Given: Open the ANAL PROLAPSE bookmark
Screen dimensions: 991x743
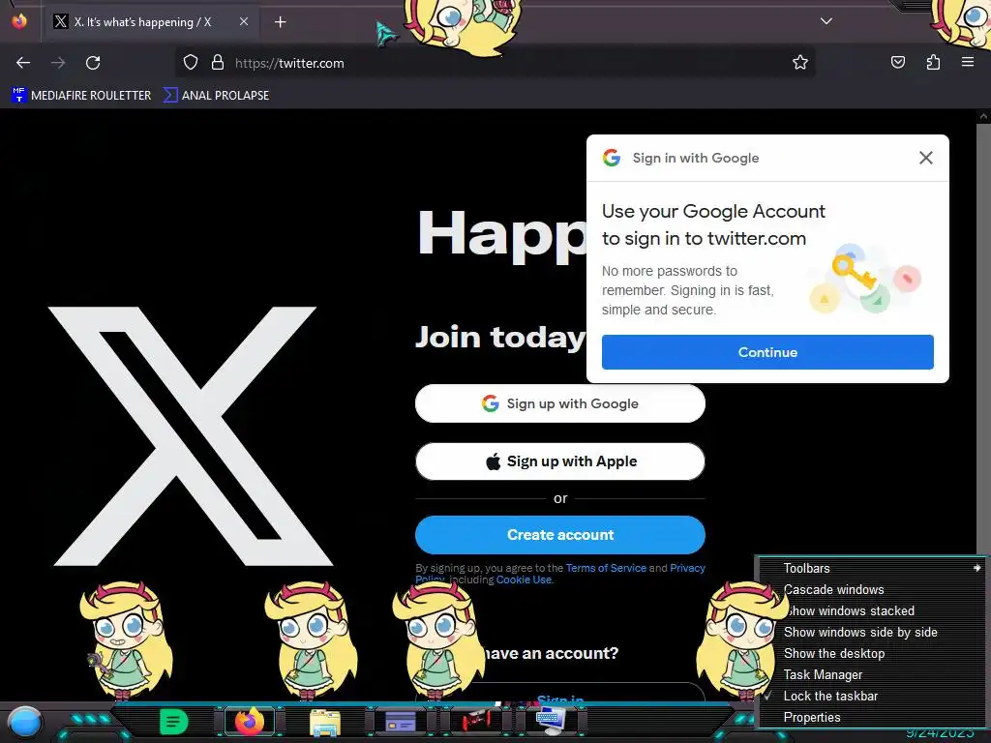Looking at the screenshot, I should (x=216, y=96).
